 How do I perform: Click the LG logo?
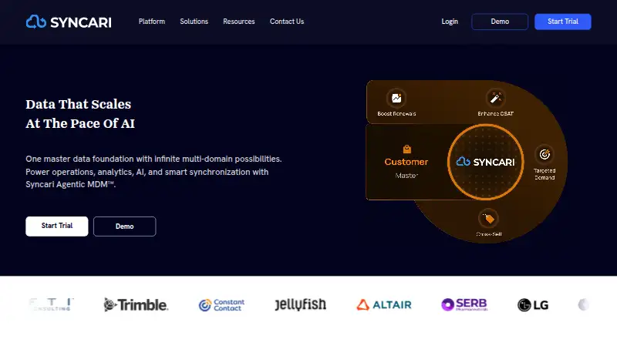pyautogui.click(x=533, y=305)
